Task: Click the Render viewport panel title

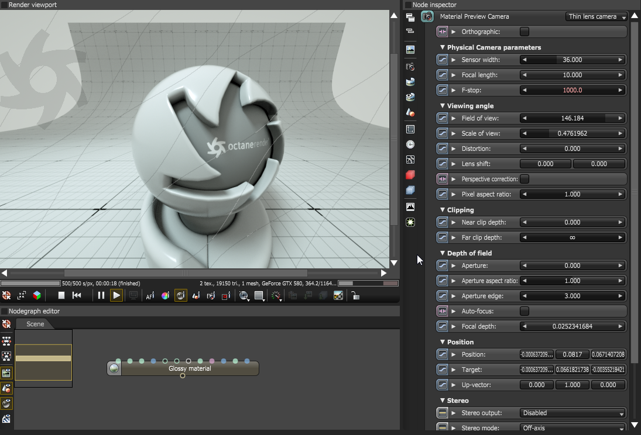Action: (33, 5)
